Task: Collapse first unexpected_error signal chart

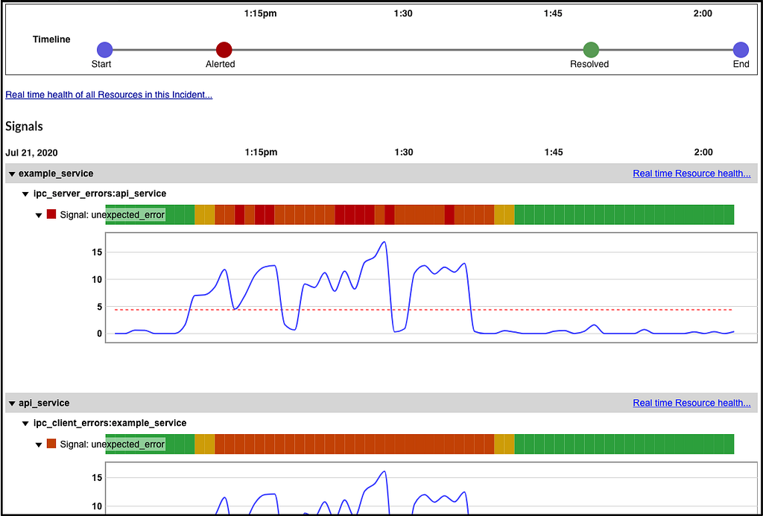Action: pos(39,214)
